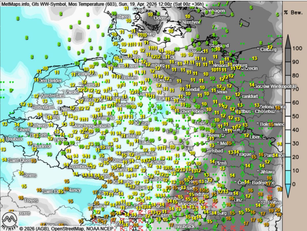Click the MetMaps logo in the corner
The image size is (307, 231).
[9, 221]
